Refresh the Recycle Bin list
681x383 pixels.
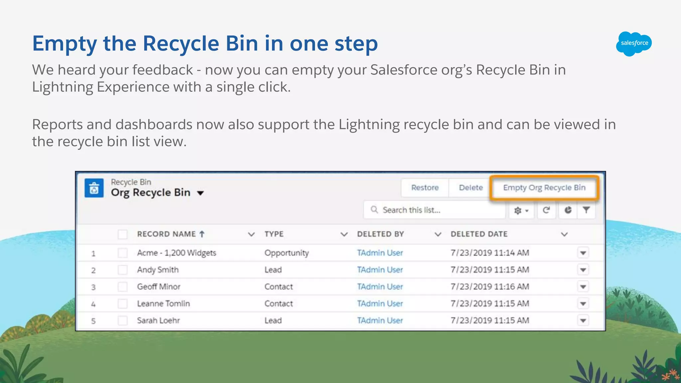(546, 210)
